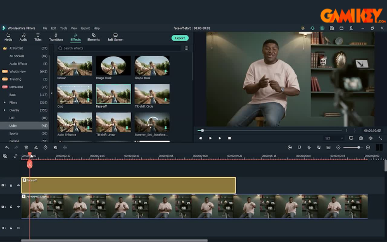Image resolution: width=387 pixels, height=242 pixels.
Task: Enter fullscreen preview with expand icon
Action: [x=380, y=138]
